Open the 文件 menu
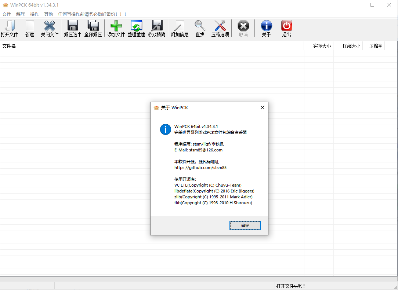 pyautogui.click(x=7, y=14)
